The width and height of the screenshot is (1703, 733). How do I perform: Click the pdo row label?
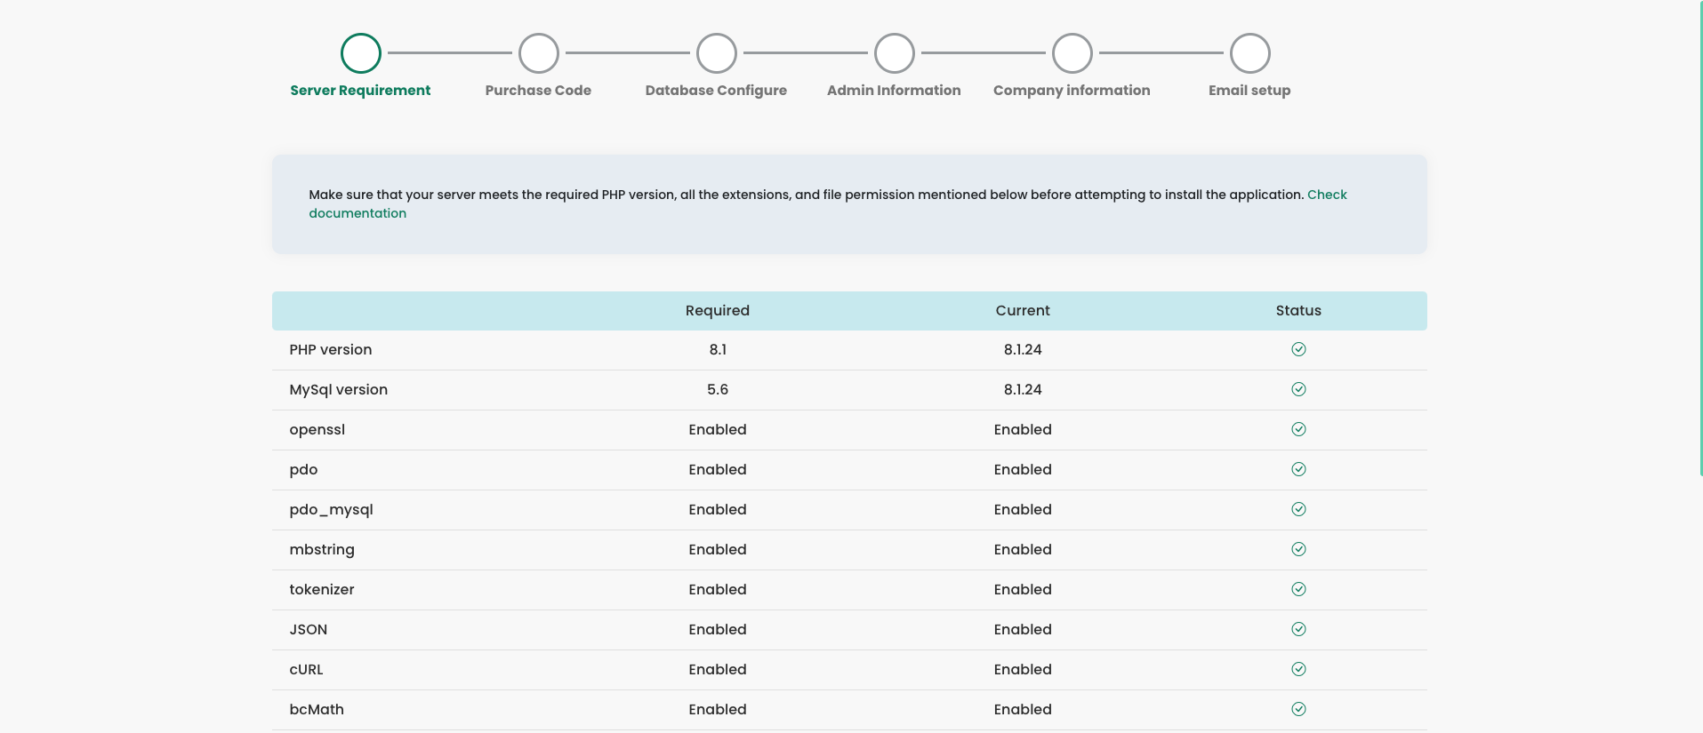click(303, 470)
